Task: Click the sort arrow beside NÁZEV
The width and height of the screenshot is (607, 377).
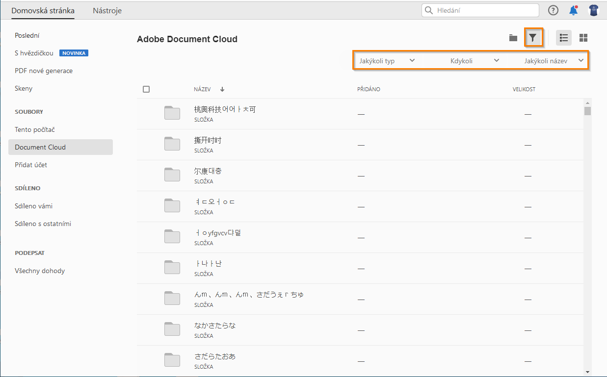Action: [222, 89]
